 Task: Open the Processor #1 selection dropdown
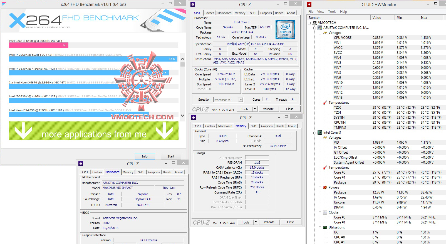point(241,100)
